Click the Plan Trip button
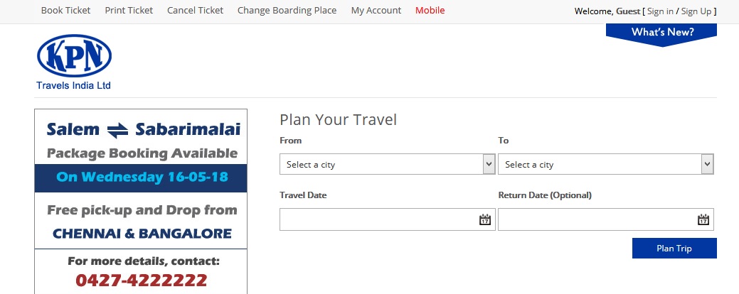Screen dimensions: 739x294 [674, 249]
